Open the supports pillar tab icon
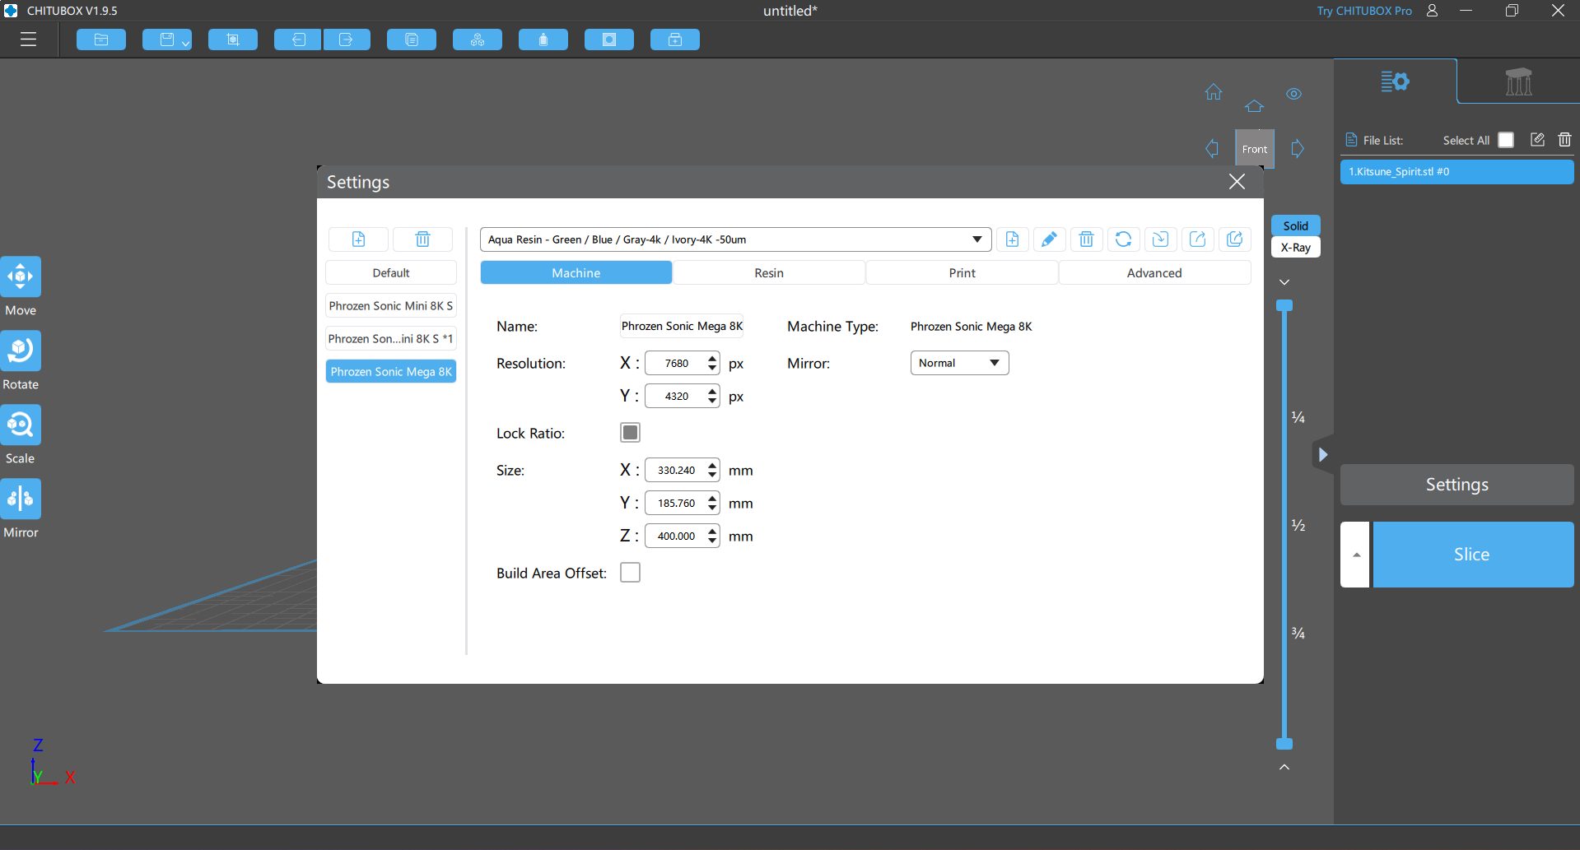Viewport: 1580px width, 850px height. (x=1518, y=81)
